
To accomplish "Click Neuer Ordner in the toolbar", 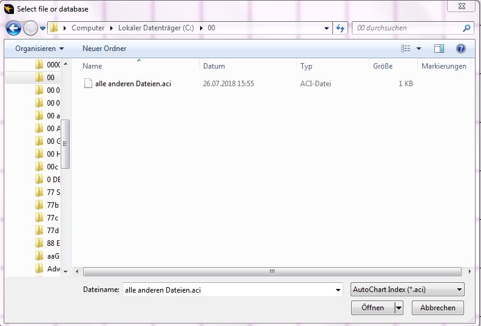I will (x=104, y=48).
